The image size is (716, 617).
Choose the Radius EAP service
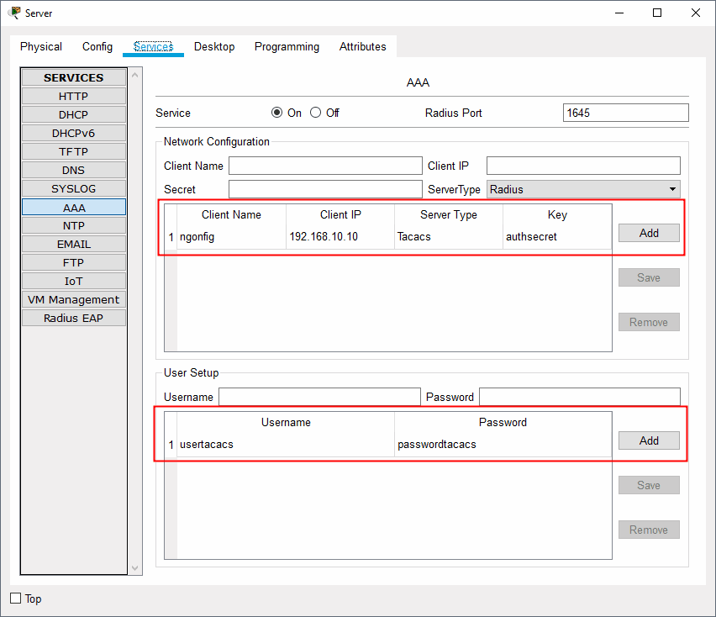(74, 318)
